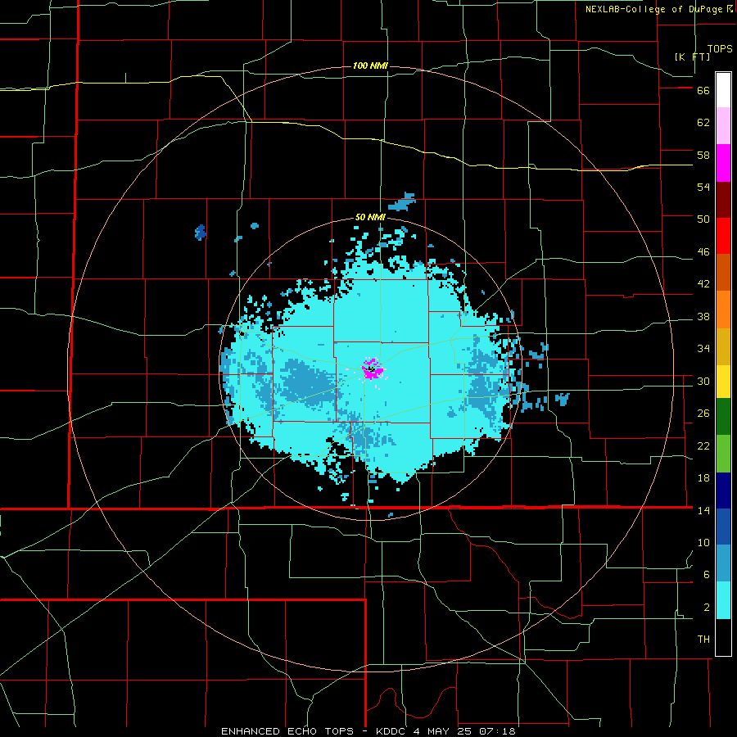Click the legend value '54'
Image resolution: width=737 pixels, height=737 pixels.
(x=703, y=187)
